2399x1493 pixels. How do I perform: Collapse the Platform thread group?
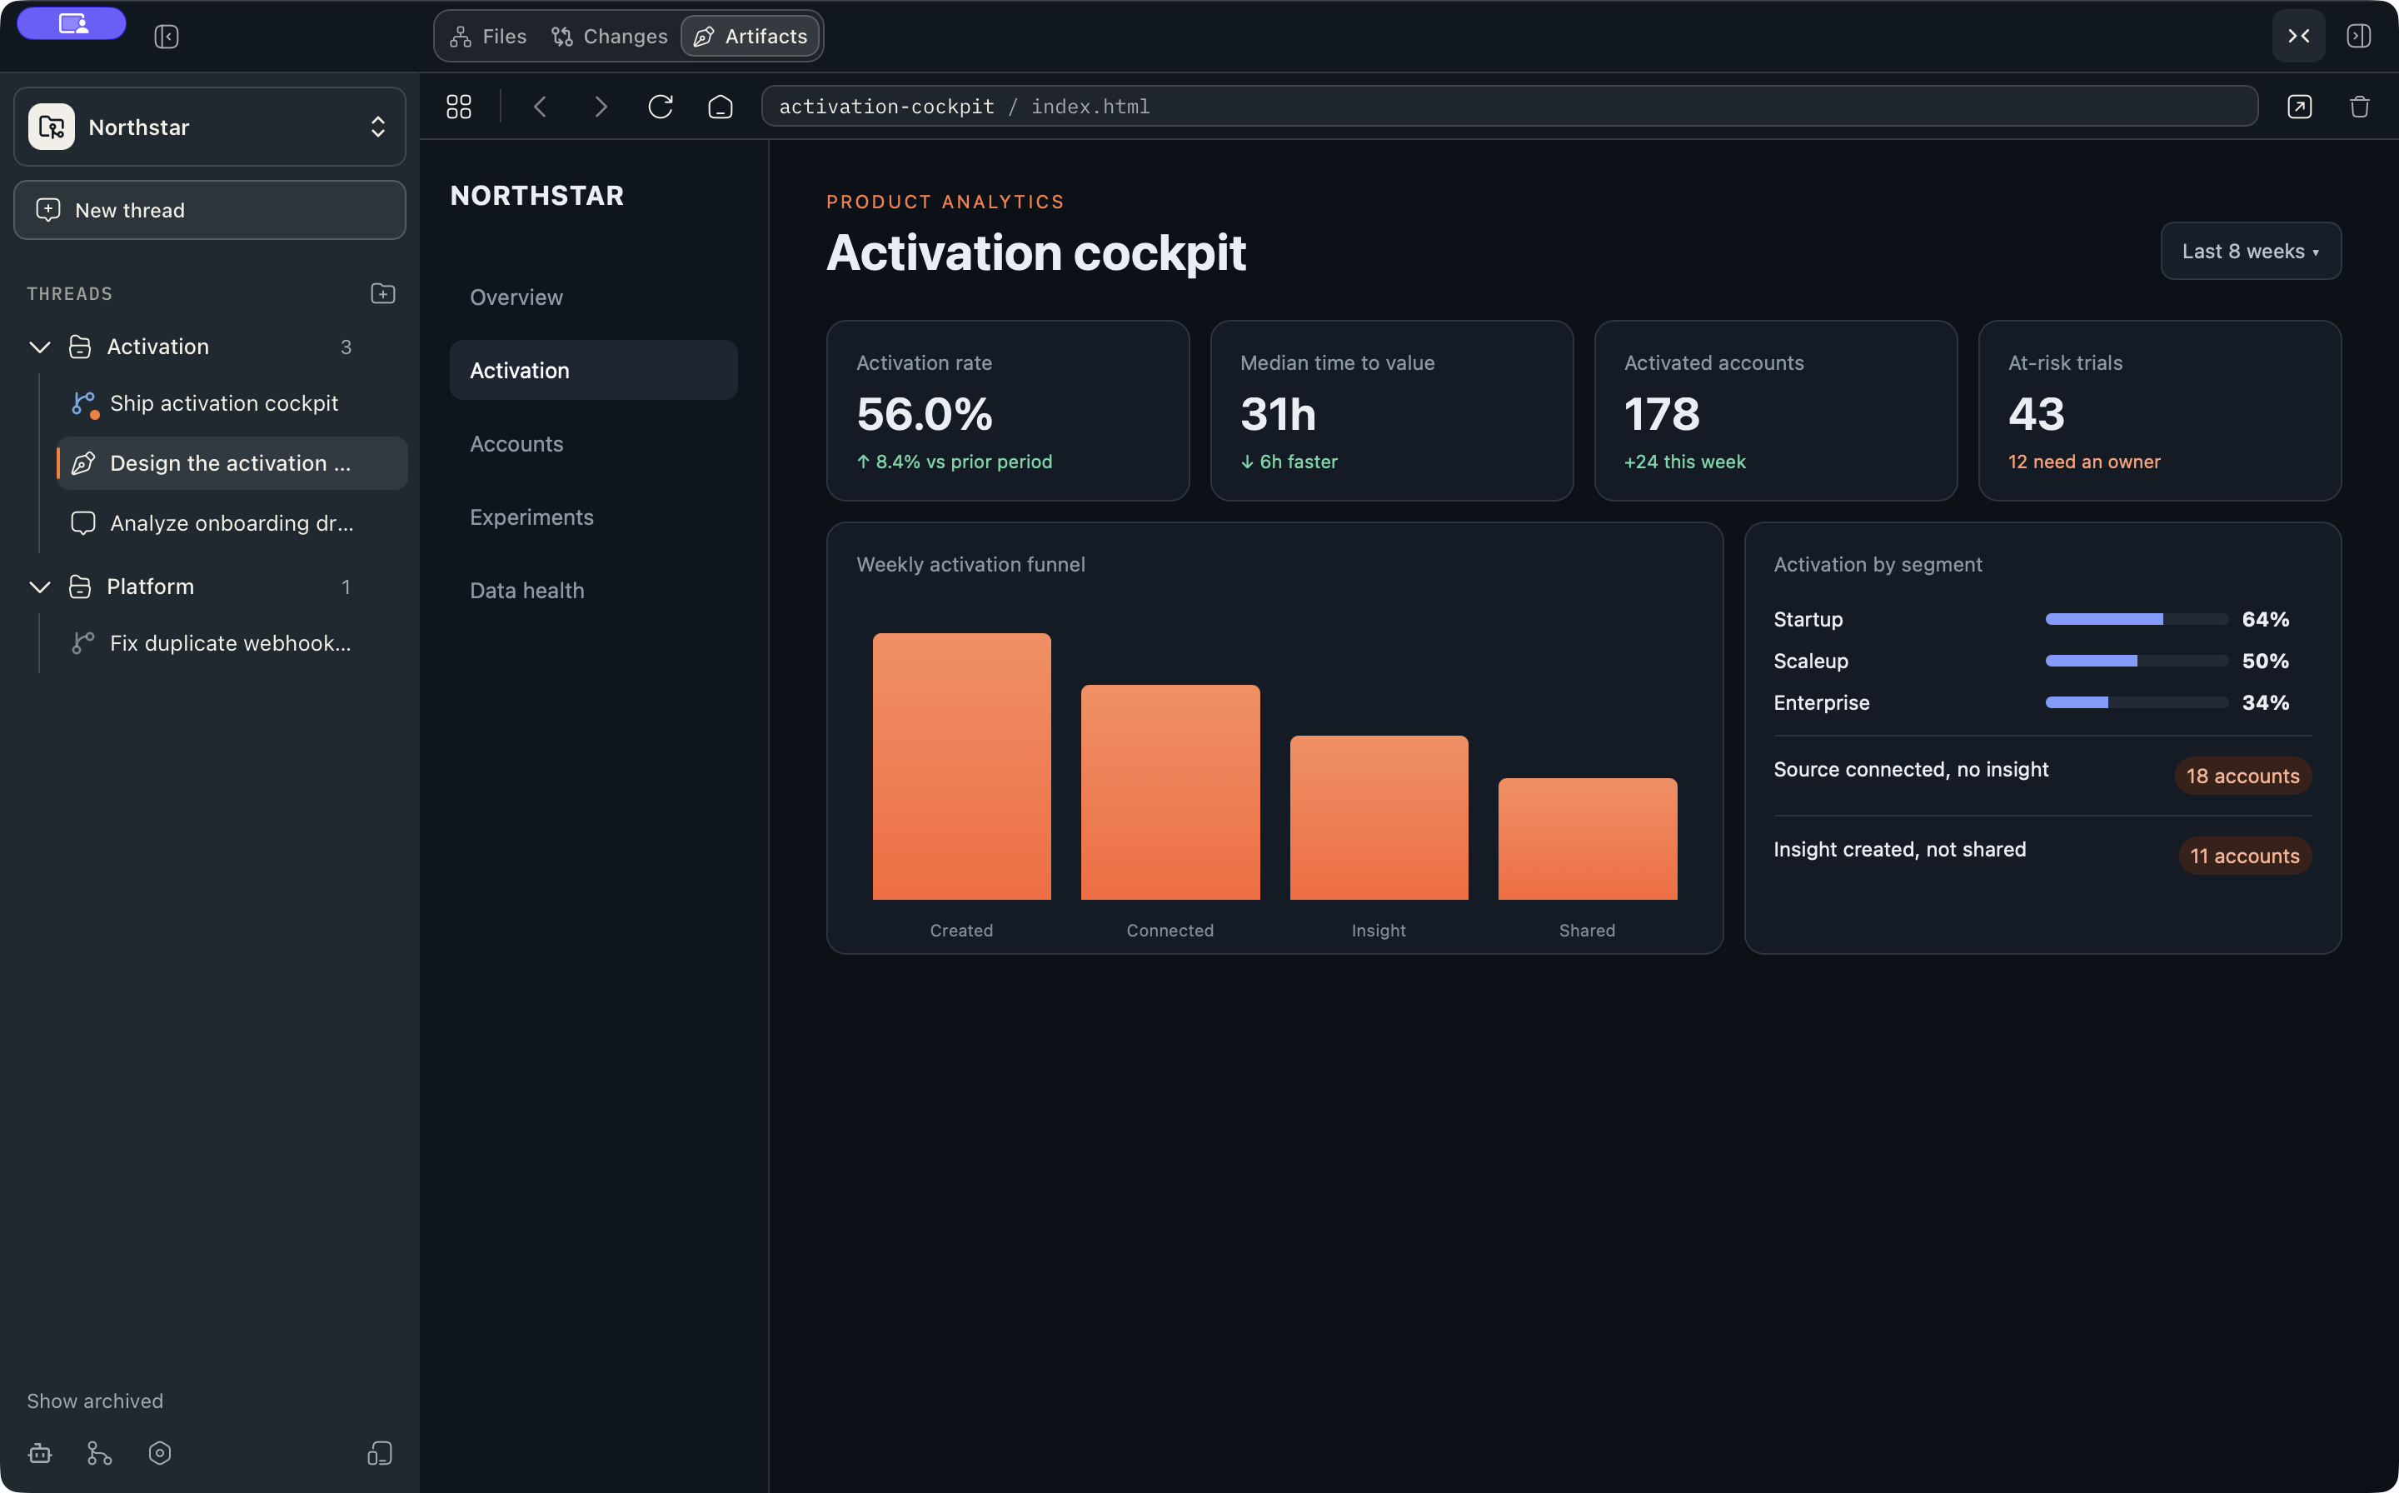click(x=39, y=587)
